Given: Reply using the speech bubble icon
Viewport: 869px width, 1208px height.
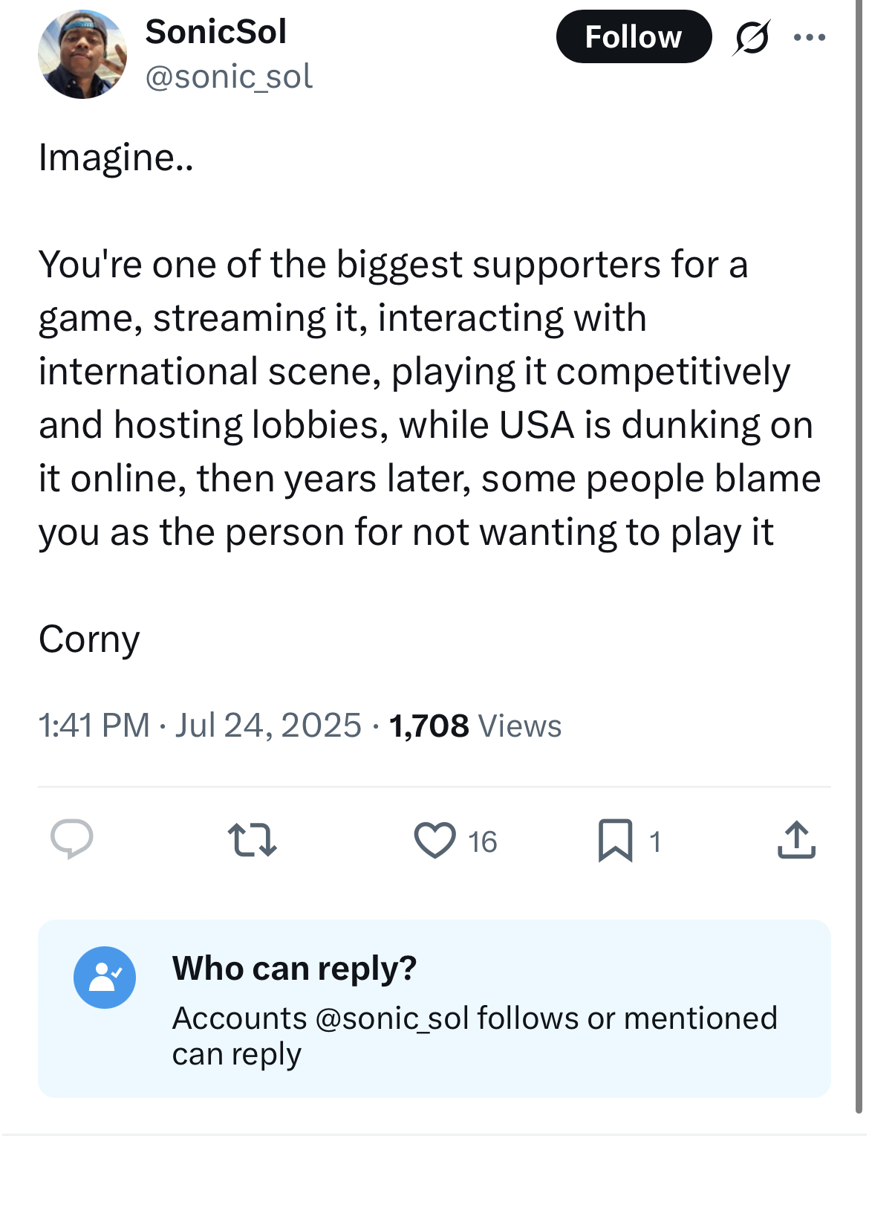Looking at the screenshot, I should 72,839.
